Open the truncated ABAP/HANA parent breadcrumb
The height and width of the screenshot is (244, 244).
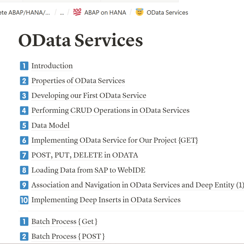tap(25, 13)
